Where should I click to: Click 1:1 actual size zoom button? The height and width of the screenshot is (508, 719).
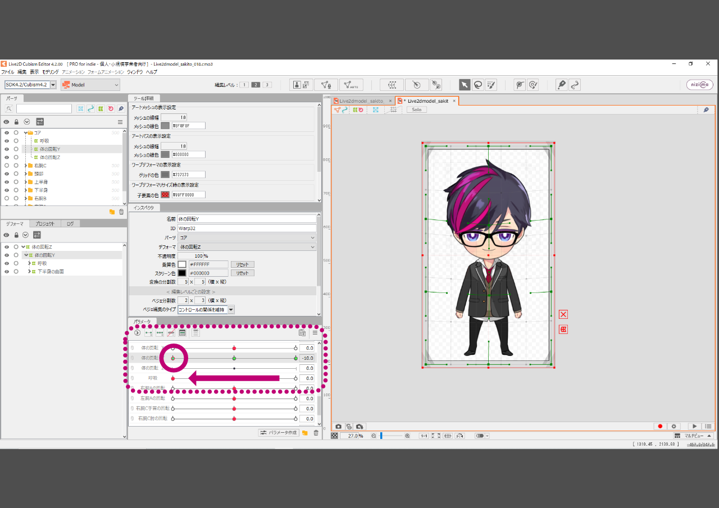424,436
